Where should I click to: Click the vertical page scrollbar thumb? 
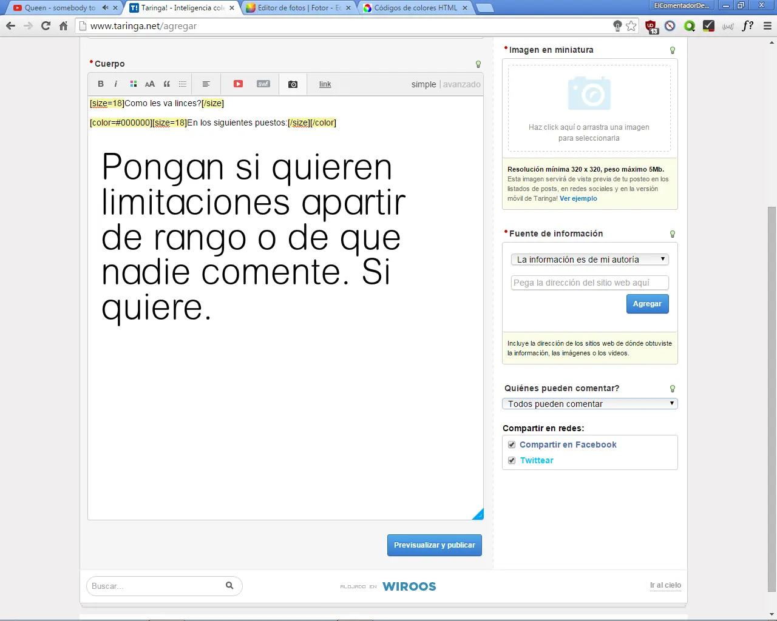[x=772, y=399]
